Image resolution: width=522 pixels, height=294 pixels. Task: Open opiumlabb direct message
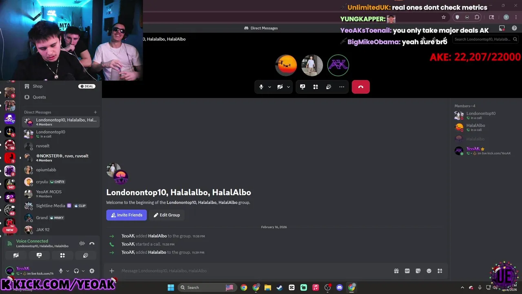pyautogui.click(x=60, y=170)
